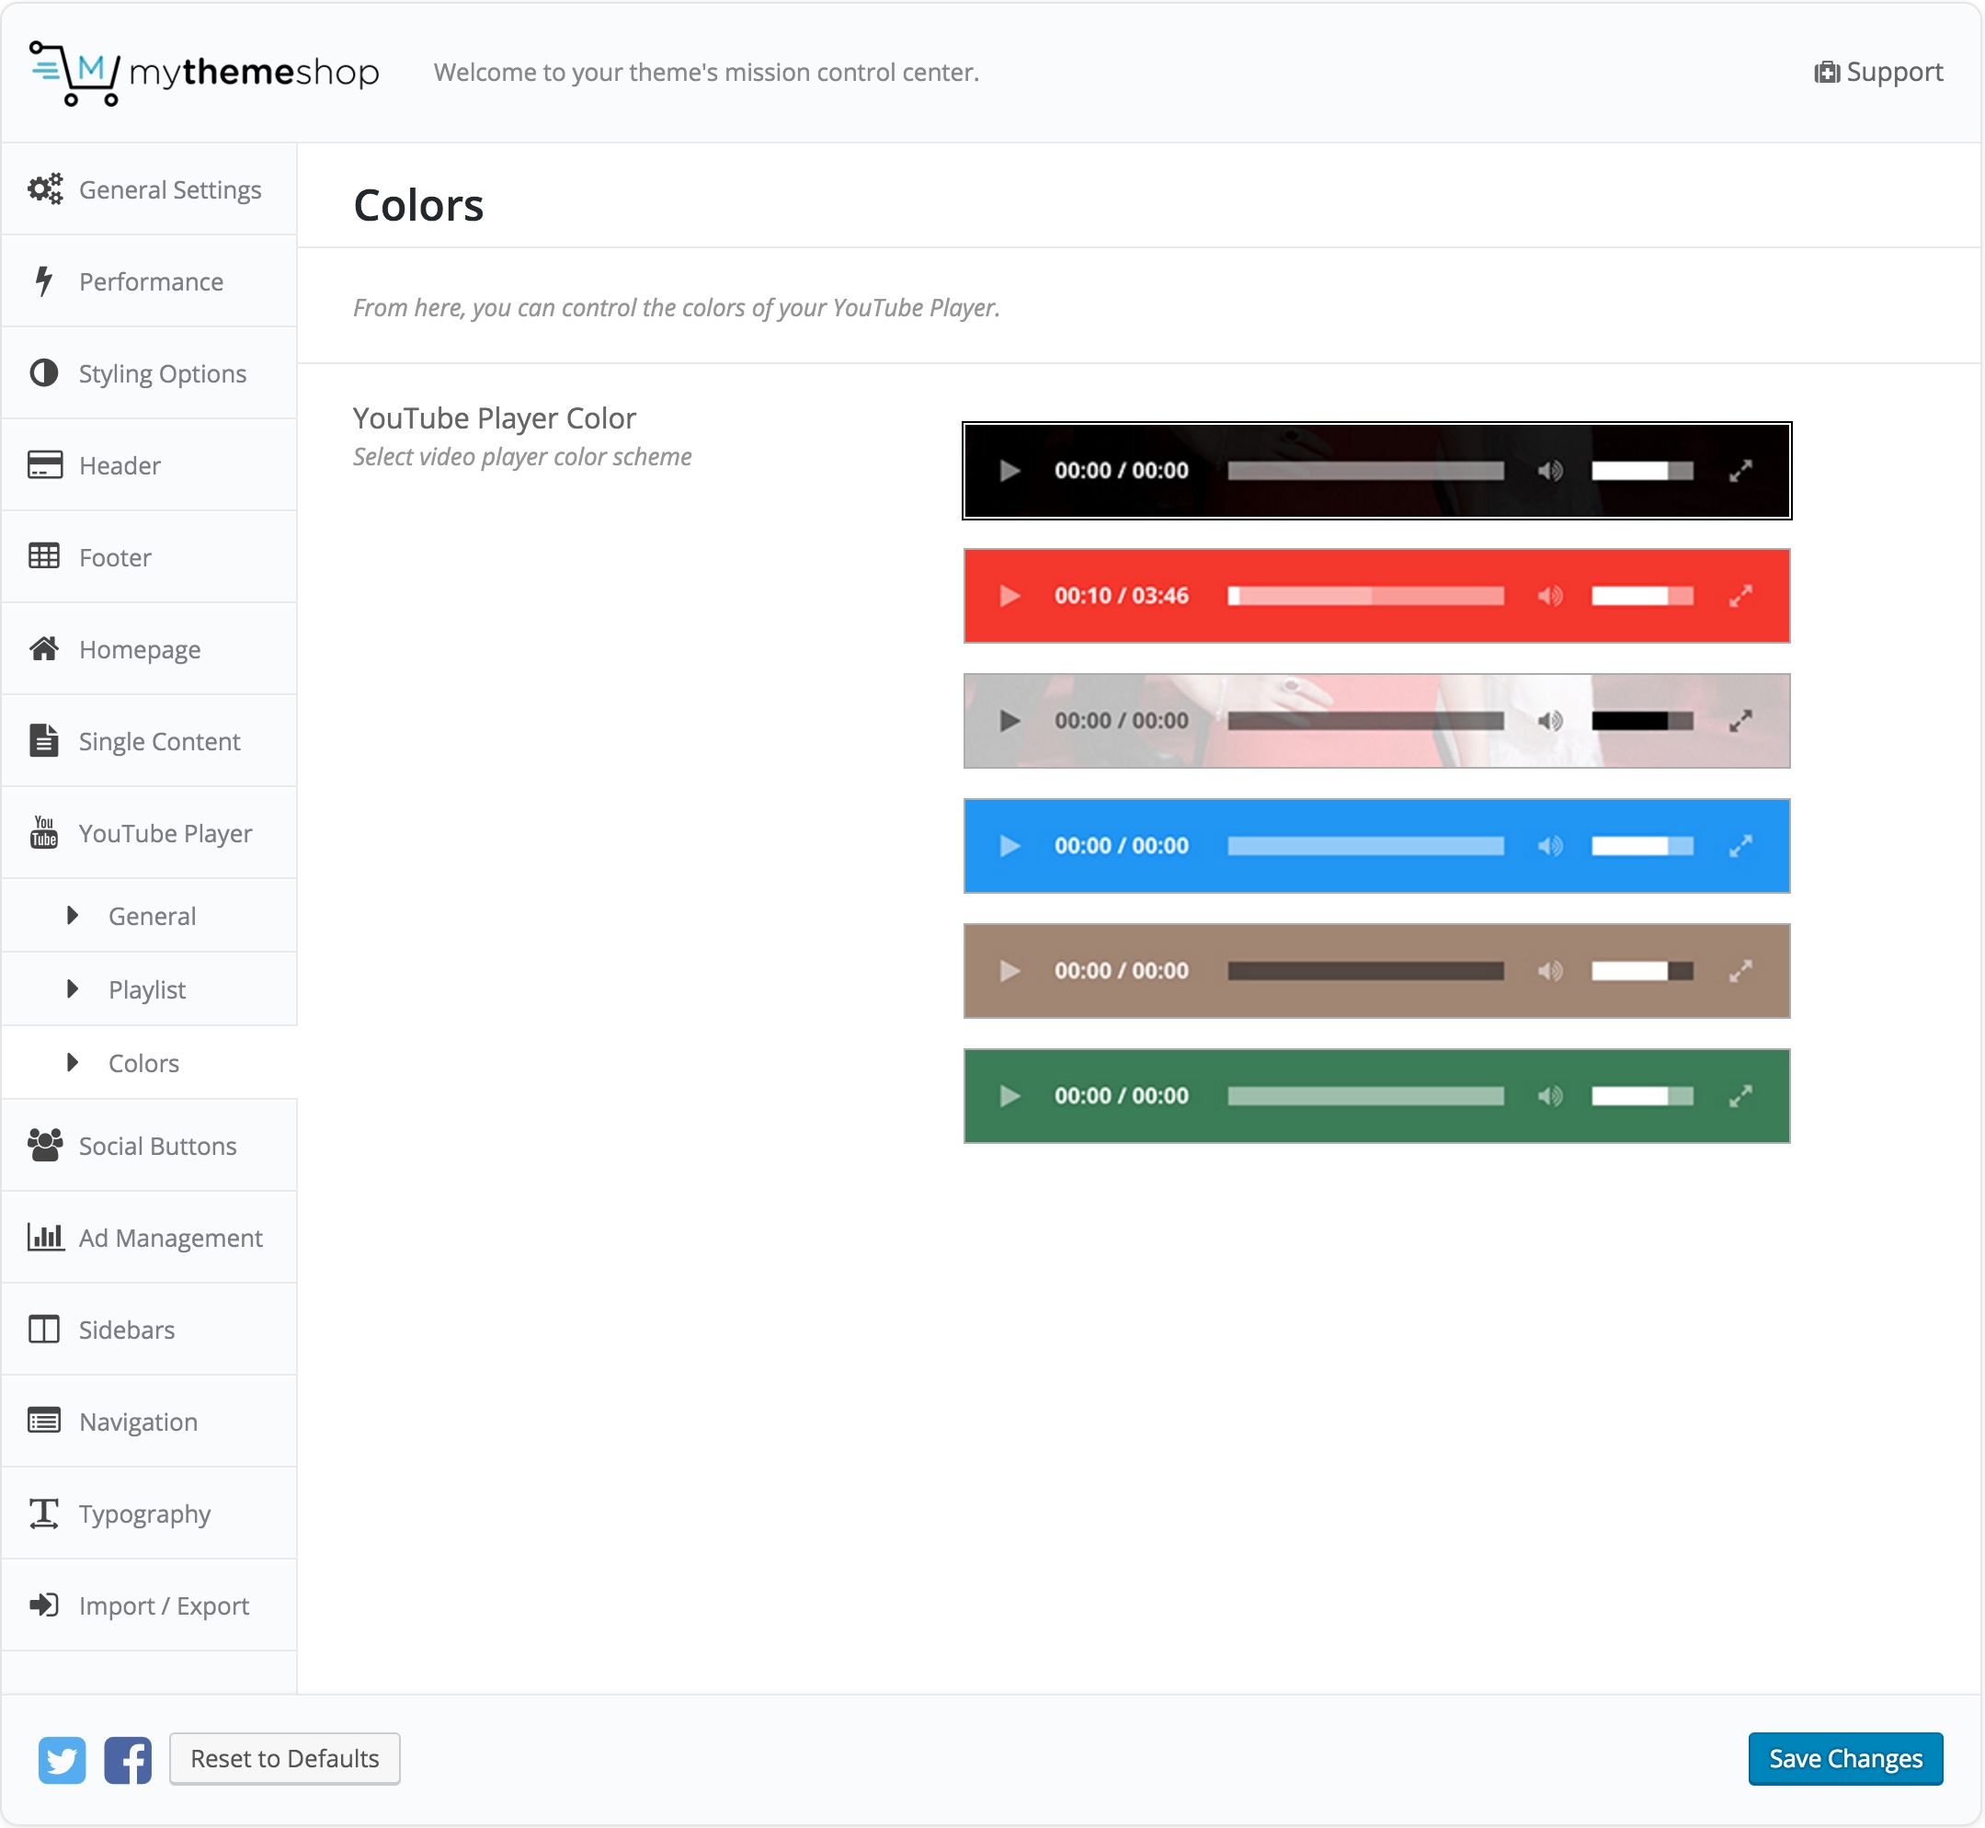Image resolution: width=1985 pixels, height=1828 pixels.
Task: Pick the brown player color scheme
Action: click(x=1375, y=970)
